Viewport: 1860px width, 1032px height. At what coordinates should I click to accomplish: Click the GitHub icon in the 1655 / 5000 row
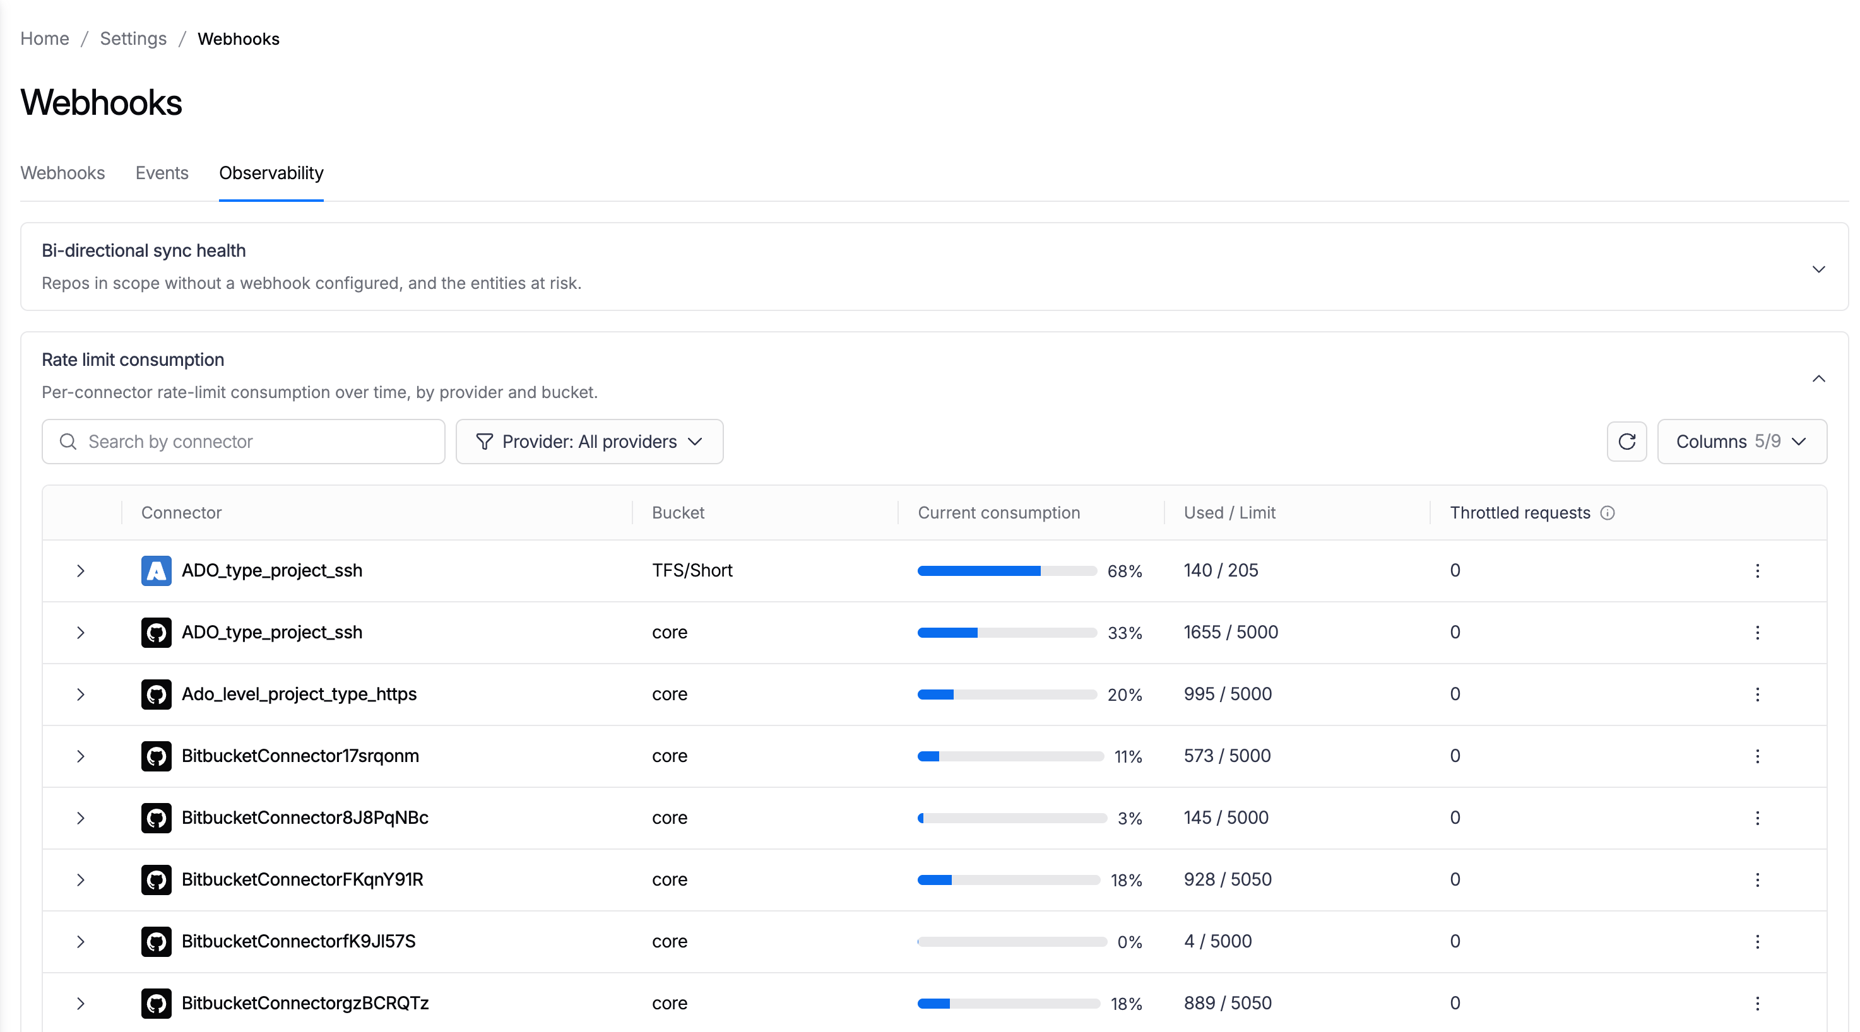click(156, 632)
